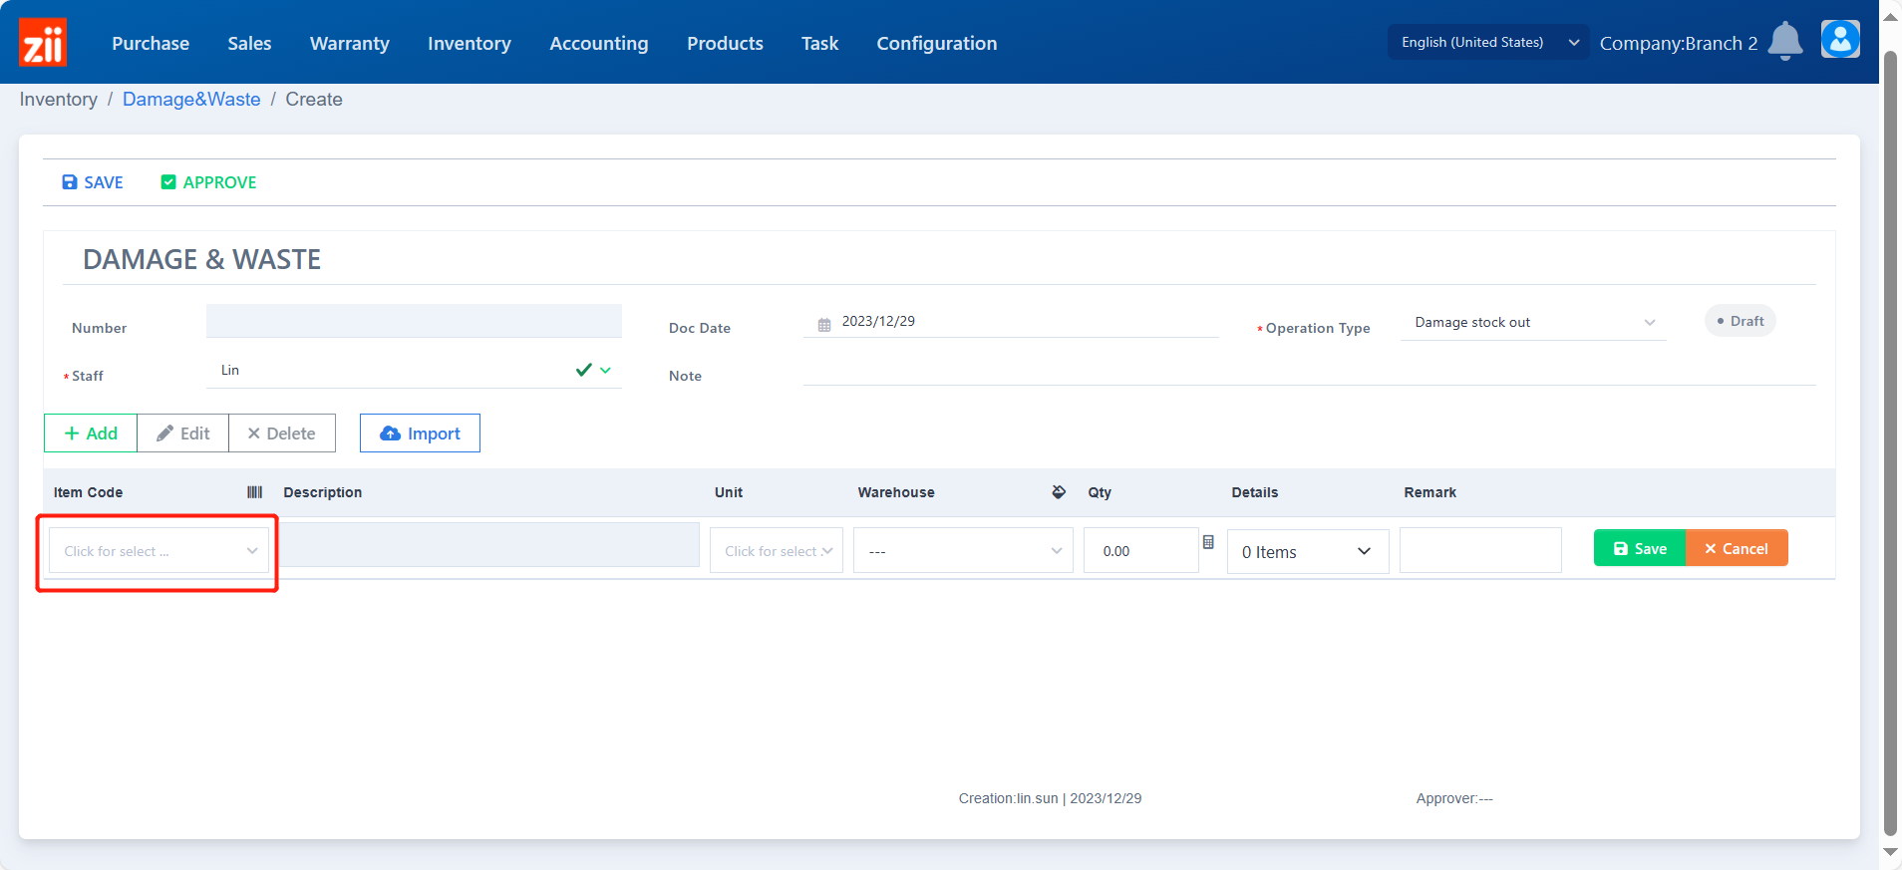
Task: Click the Draft status badge
Action: (1741, 321)
